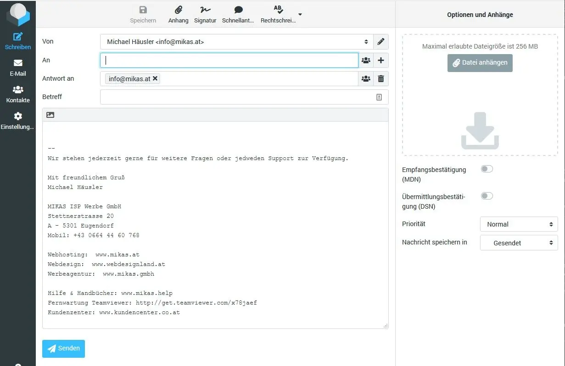This screenshot has height=366, width=565.
Task: Open the contacts picker for the An field
Action: [366, 60]
